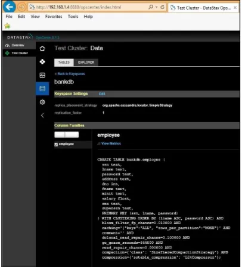
Task: Open the Favorites menu
Action: point(54,17)
